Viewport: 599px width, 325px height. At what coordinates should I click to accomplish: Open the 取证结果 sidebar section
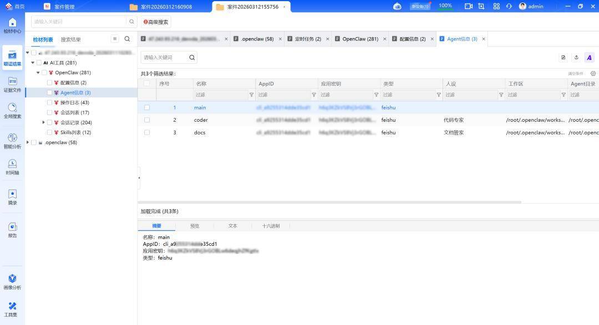12,58
